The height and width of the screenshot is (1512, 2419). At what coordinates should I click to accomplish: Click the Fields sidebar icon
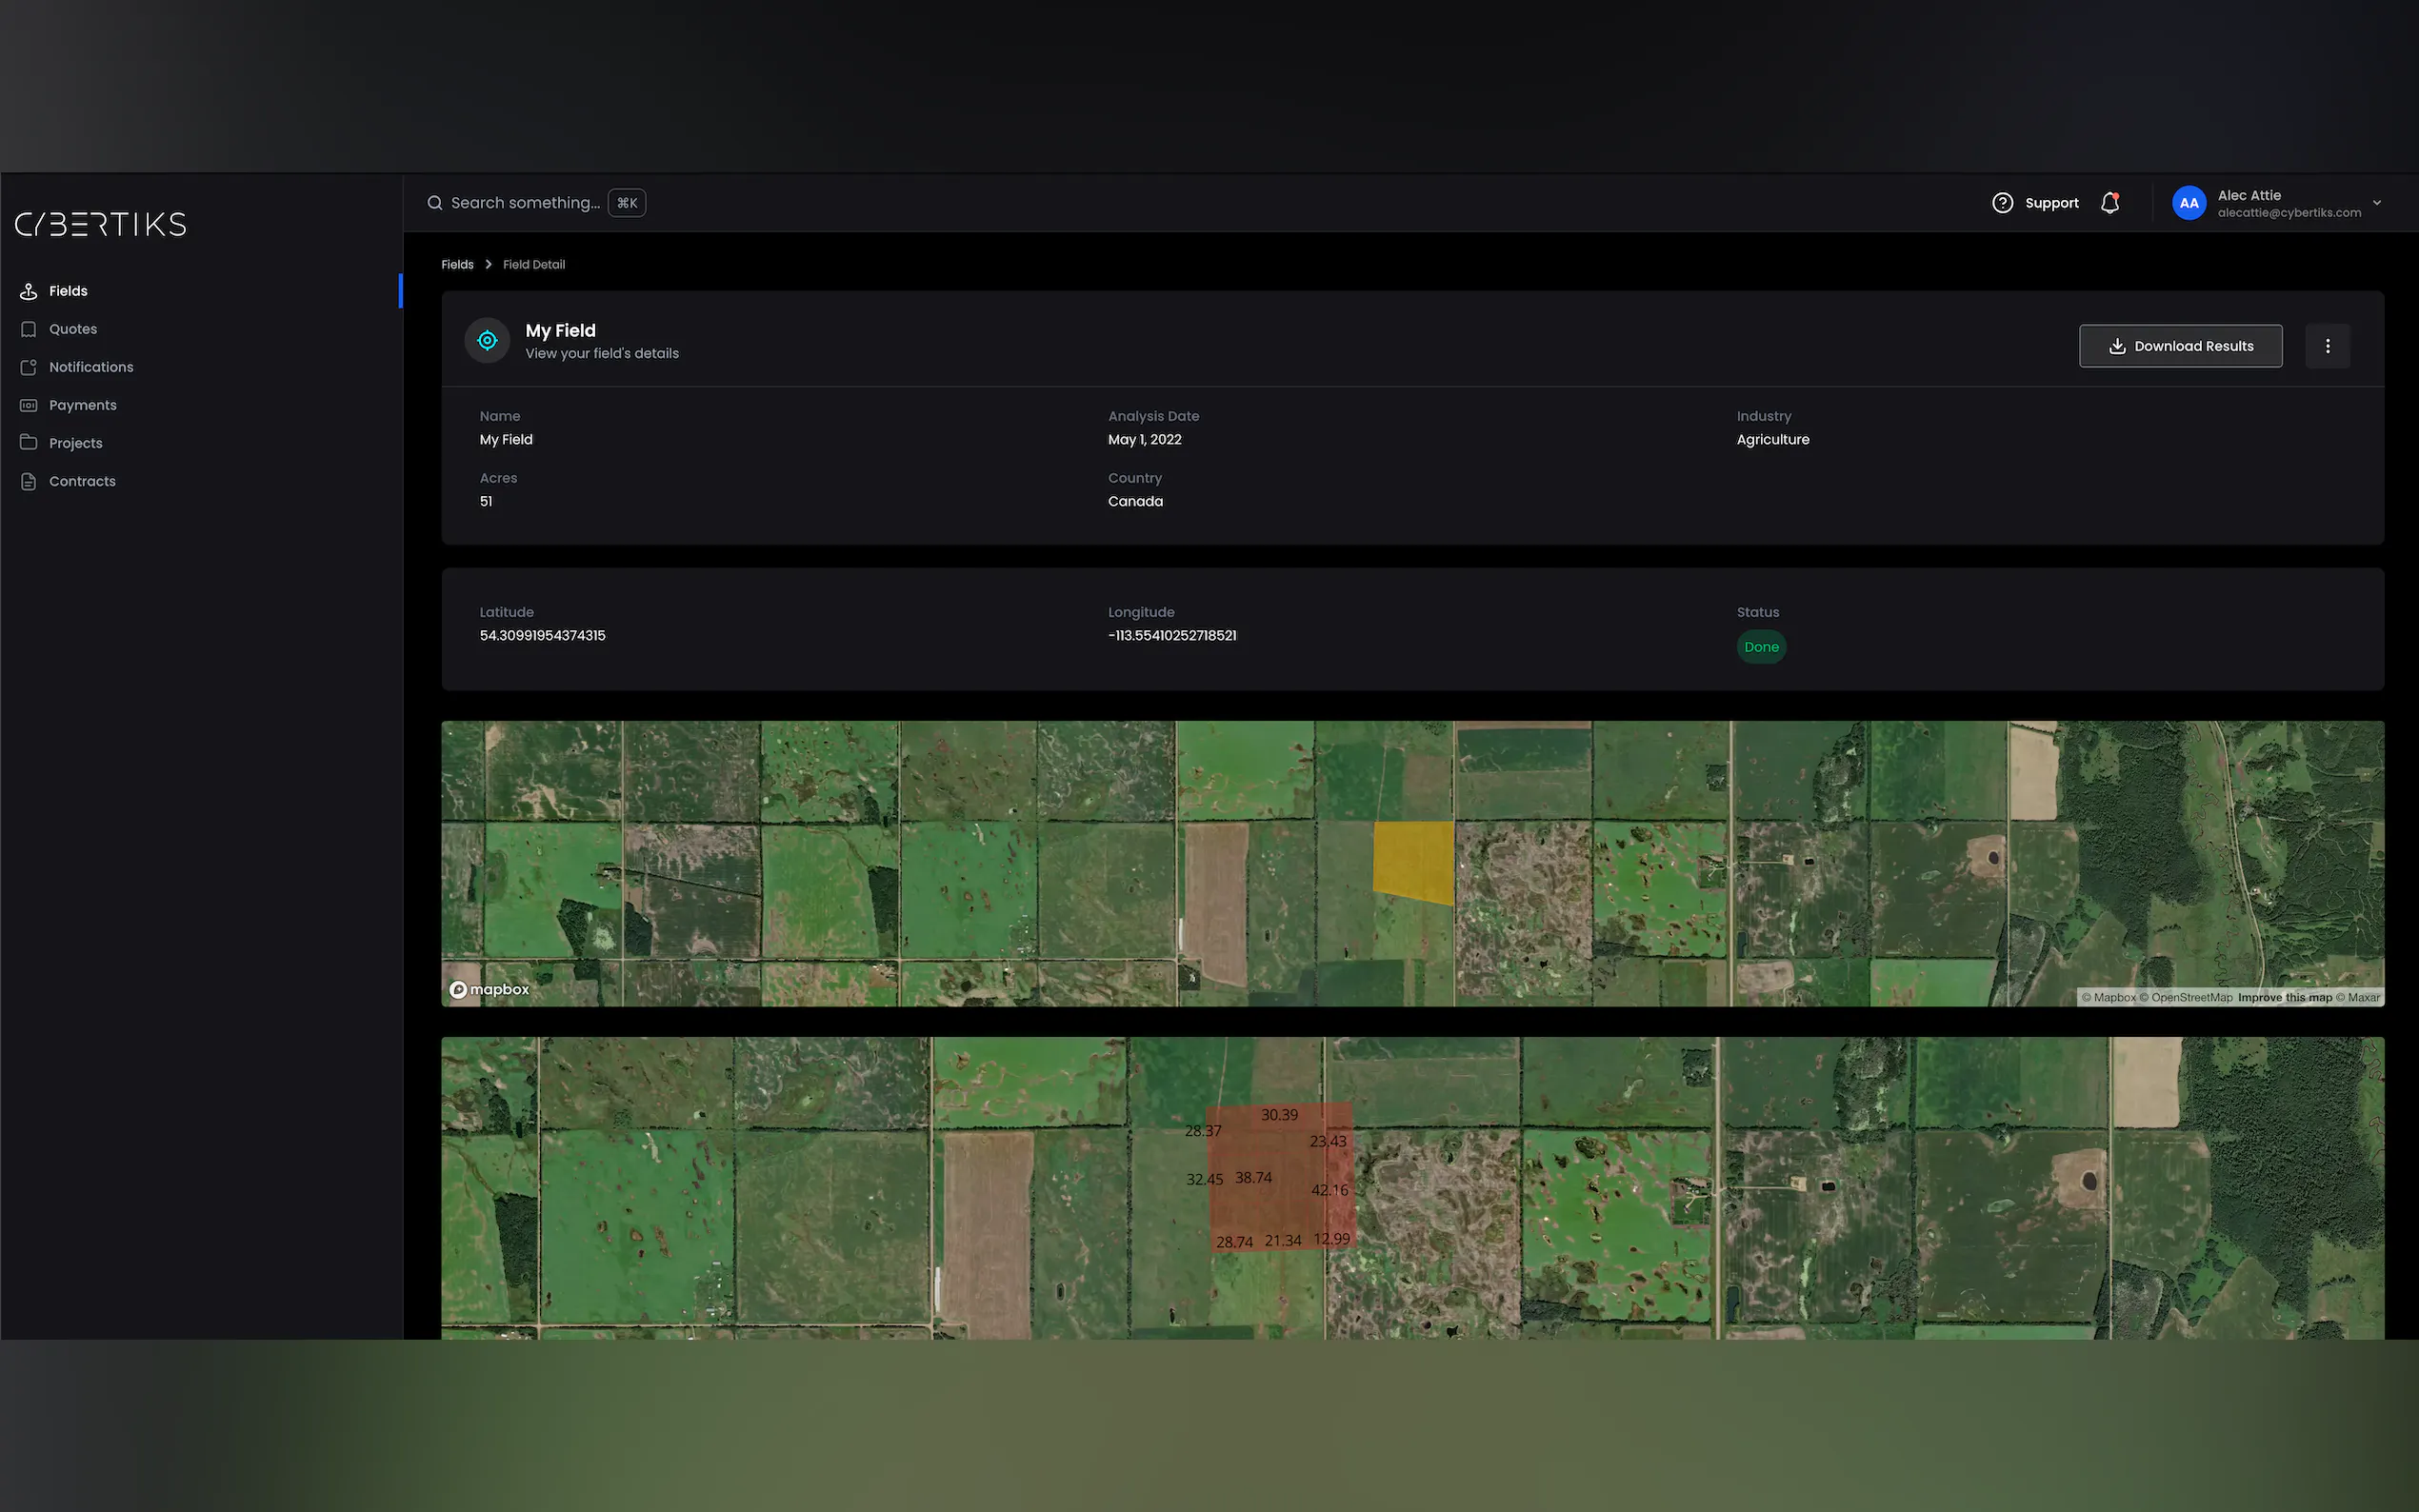[x=28, y=291]
